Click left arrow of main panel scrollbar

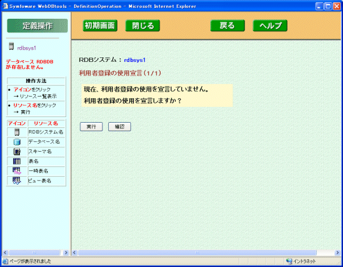[x=75, y=252]
